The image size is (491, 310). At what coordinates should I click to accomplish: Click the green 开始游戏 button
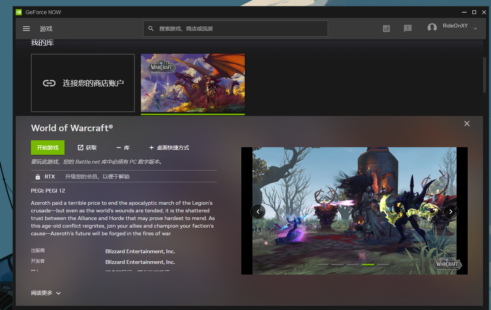click(48, 148)
